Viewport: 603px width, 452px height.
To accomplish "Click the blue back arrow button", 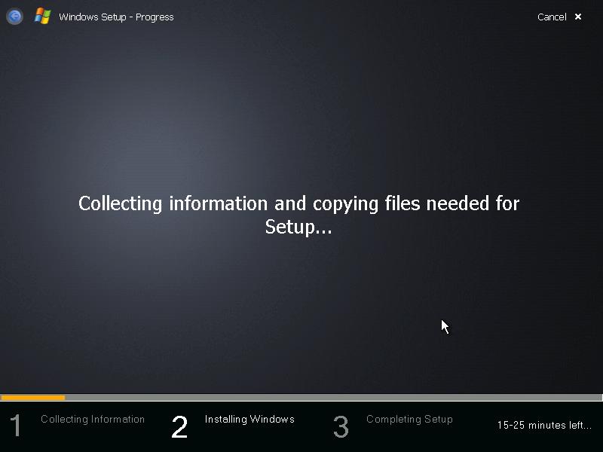I will tap(14, 16).
